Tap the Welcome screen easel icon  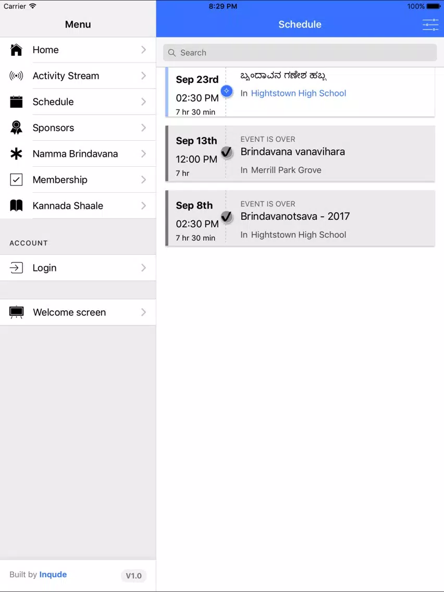[x=16, y=312]
